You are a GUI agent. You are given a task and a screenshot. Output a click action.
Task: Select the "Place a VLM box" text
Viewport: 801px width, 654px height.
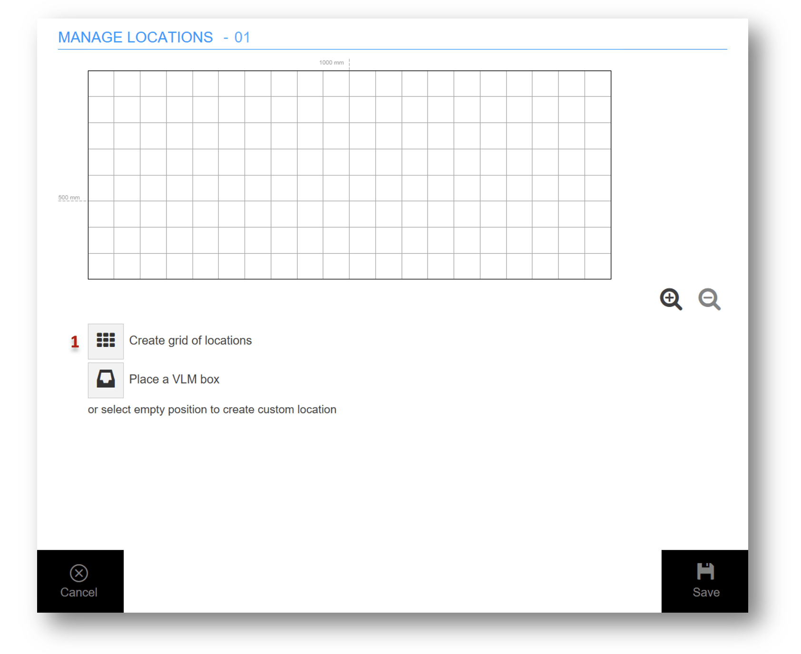tap(174, 379)
